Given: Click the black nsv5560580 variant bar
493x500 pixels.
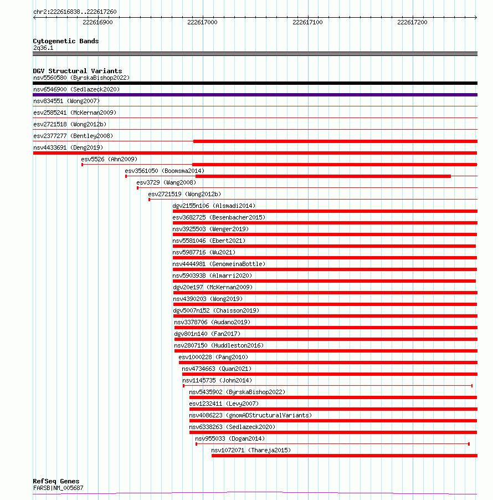Looking at the screenshot, I should (x=255, y=83).
